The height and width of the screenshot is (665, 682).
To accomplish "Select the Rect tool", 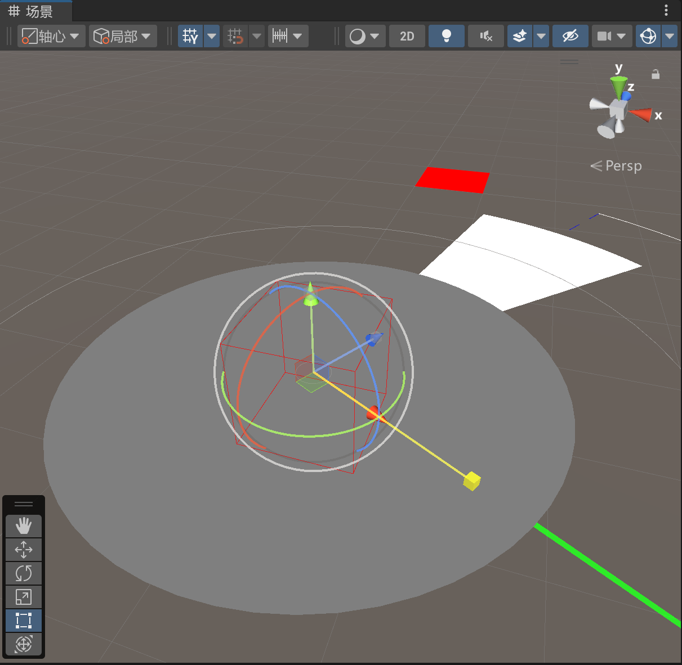I will tap(23, 621).
